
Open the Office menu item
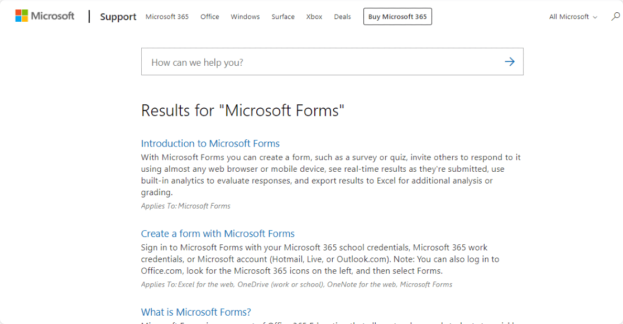pos(210,17)
